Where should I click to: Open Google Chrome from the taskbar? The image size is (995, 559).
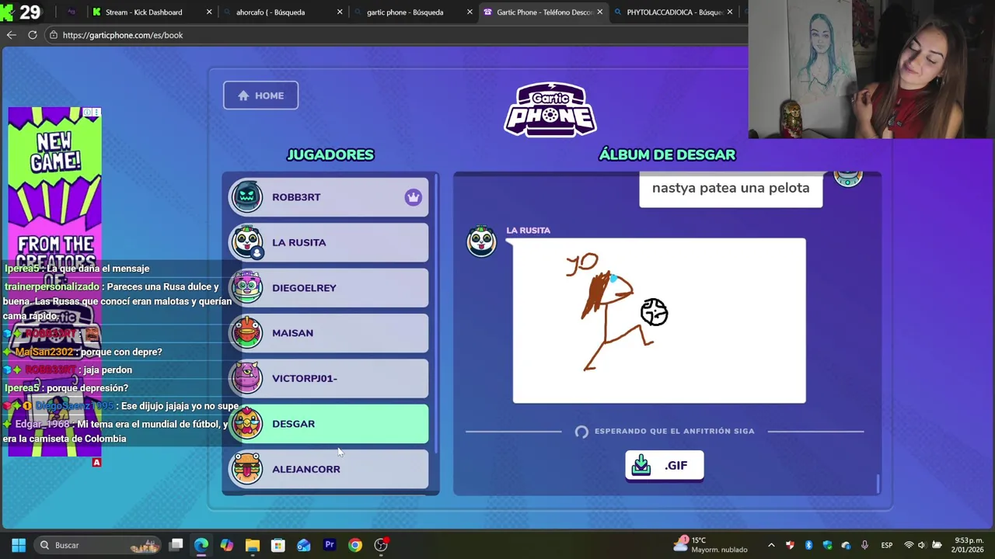point(355,545)
